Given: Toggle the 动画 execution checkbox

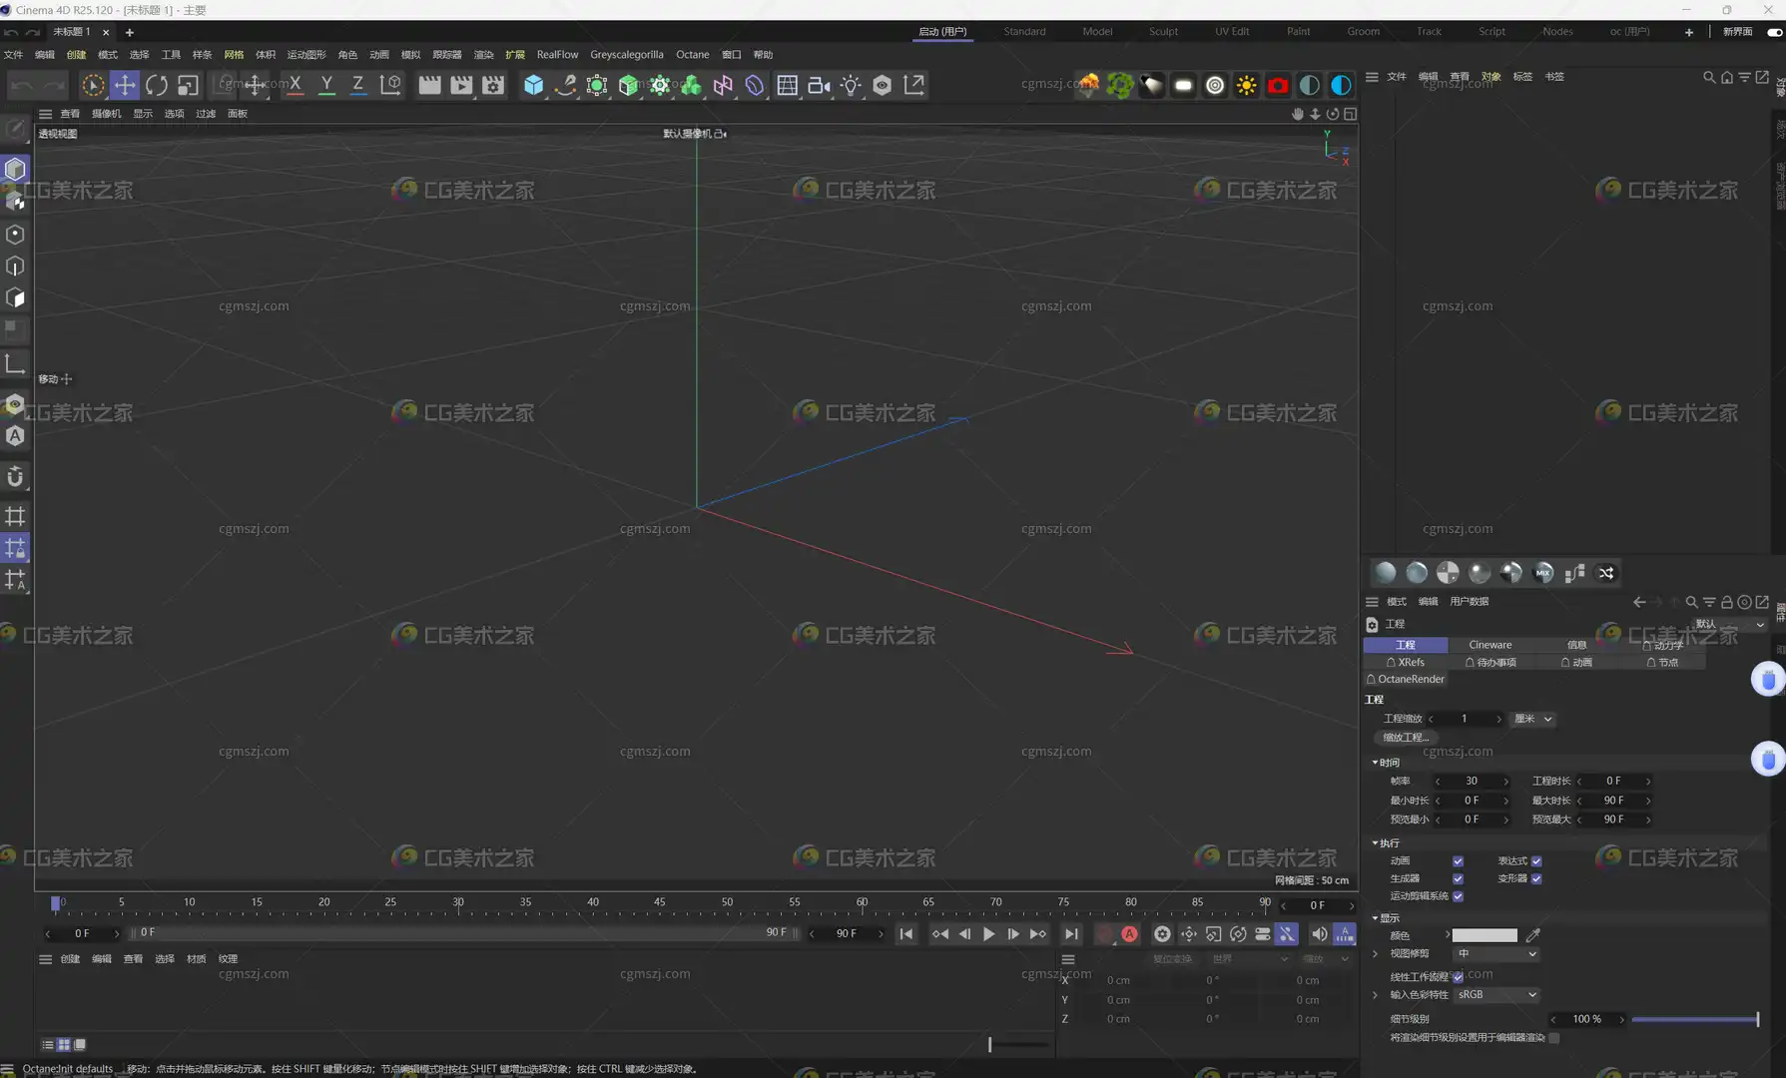Looking at the screenshot, I should [1458, 861].
